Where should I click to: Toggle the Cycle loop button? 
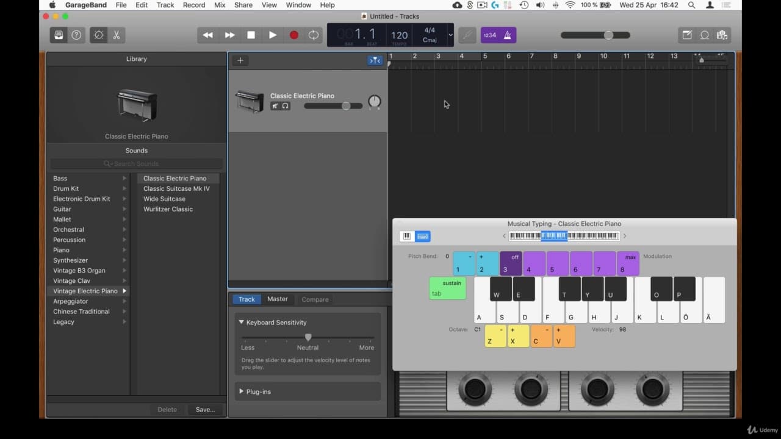(314, 35)
